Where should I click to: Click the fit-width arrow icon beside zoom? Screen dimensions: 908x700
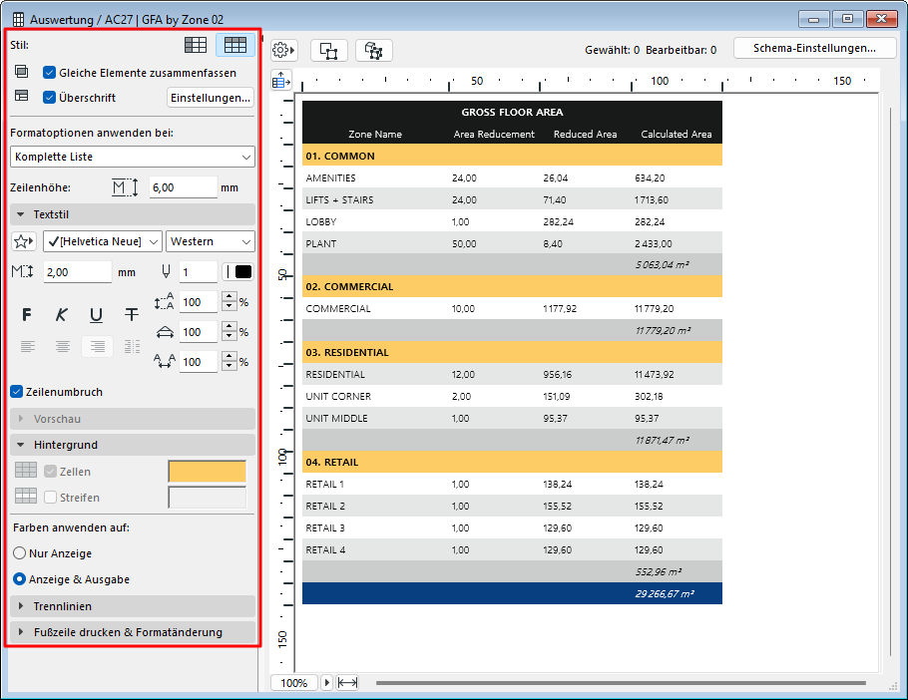click(348, 683)
